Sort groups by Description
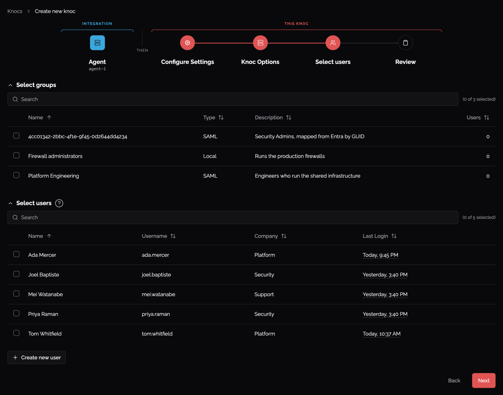The height and width of the screenshot is (395, 503). tap(289, 118)
